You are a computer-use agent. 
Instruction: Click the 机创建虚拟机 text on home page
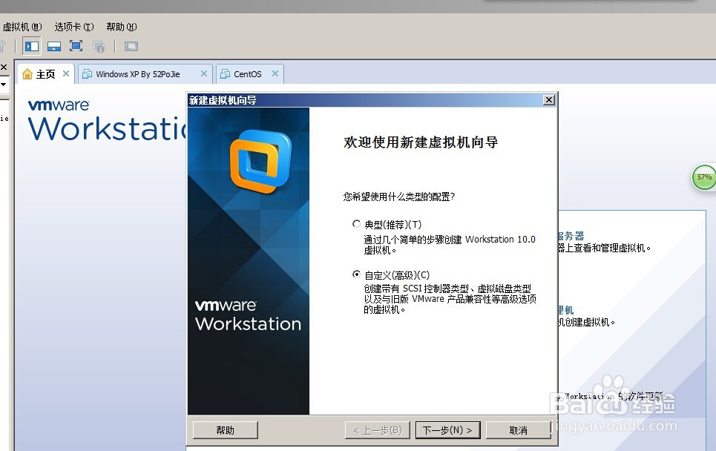pos(587,322)
